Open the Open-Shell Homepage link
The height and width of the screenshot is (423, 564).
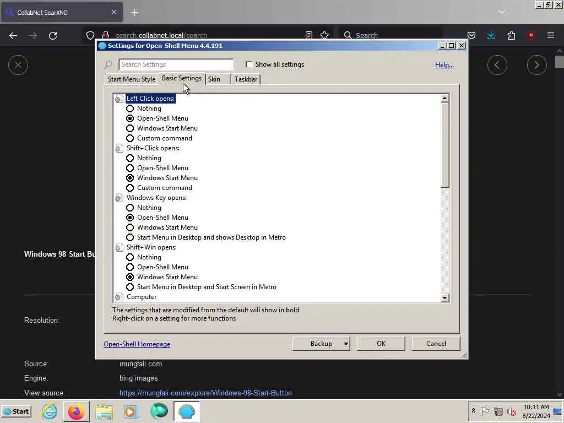pyautogui.click(x=137, y=344)
